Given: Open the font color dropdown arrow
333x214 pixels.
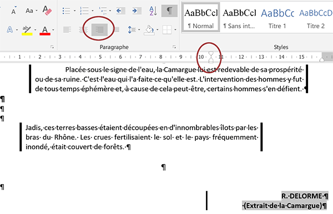Looking at the screenshot, I should 53,30.
